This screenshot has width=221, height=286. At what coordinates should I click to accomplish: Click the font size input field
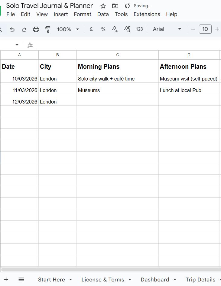pyautogui.click(x=205, y=29)
